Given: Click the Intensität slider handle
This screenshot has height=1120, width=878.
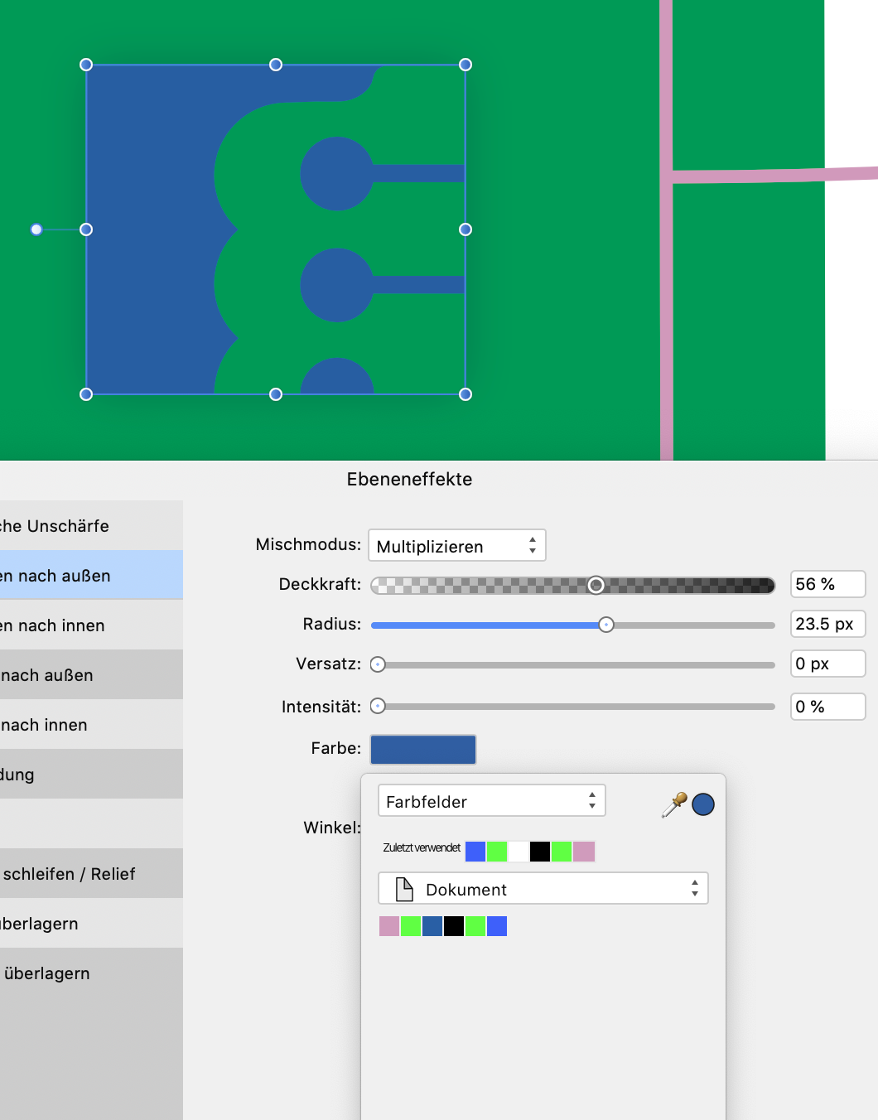Looking at the screenshot, I should (378, 707).
